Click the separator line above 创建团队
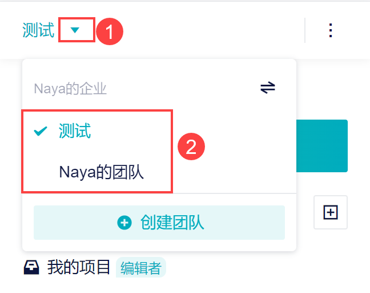This screenshot has height=293, width=370. click(x=159, y=194)
